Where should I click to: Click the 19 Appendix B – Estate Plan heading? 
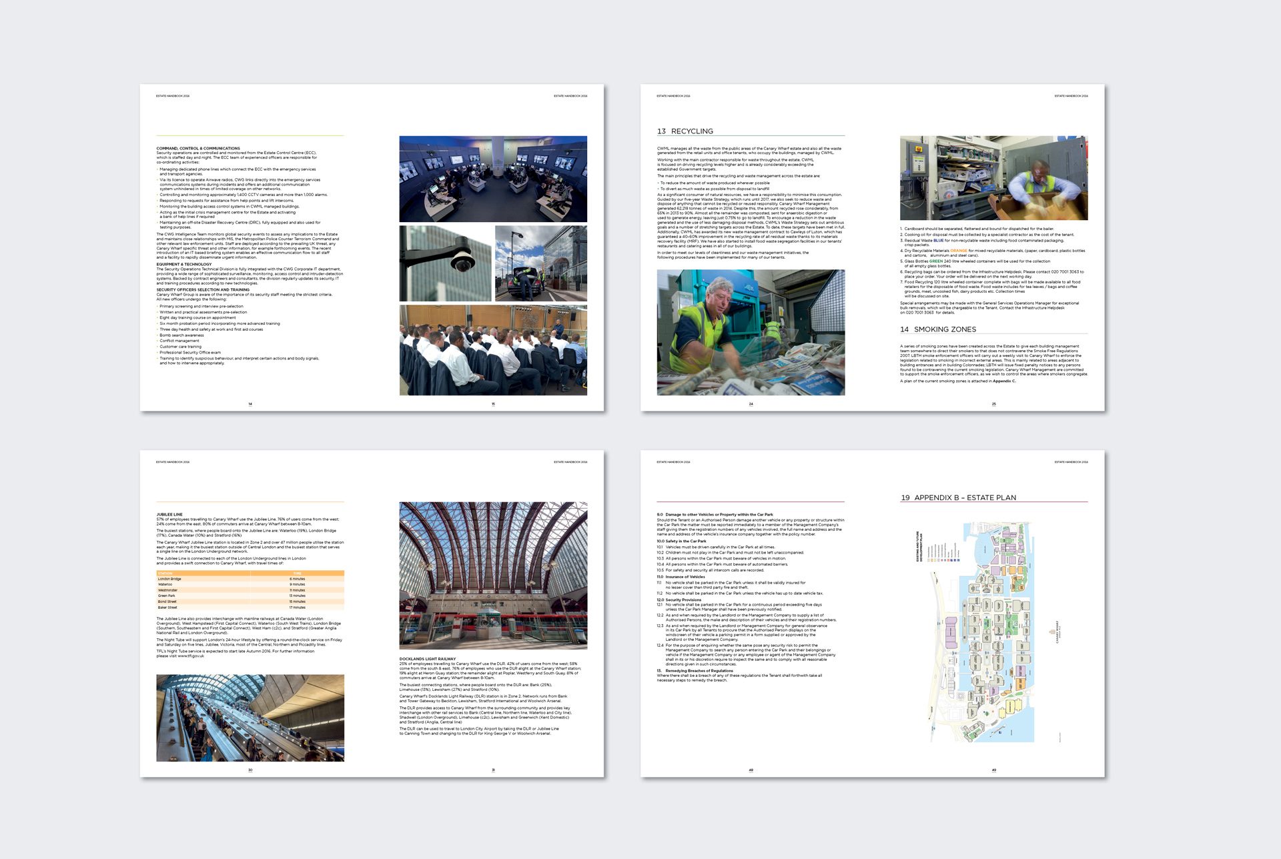pyautogui.click(x=959, y=498)
